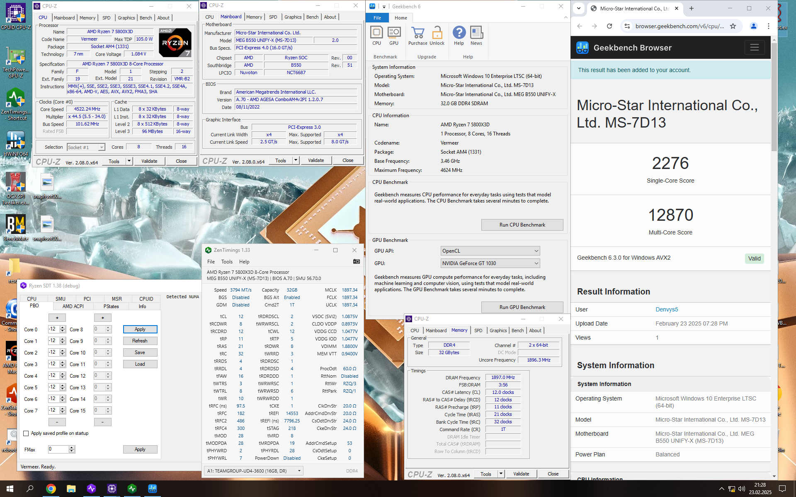Open the CPUID CPU-Z desktop shortcut

[x=16, y=17]
